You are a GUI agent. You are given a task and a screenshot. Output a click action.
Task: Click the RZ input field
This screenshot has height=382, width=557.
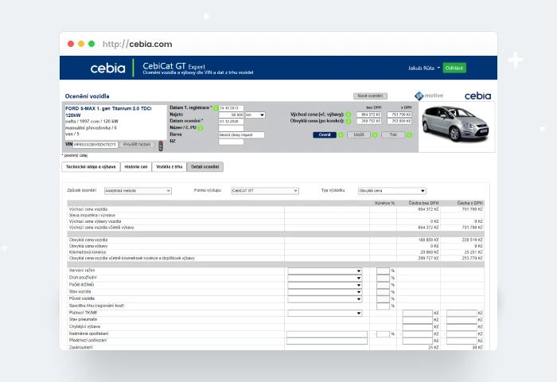(x=232, y=142)
